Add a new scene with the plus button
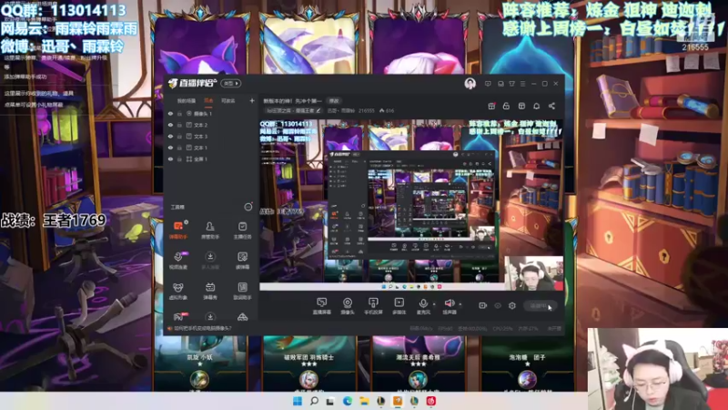The height and width of the screenshot is (410, 728). pos(252,100)
